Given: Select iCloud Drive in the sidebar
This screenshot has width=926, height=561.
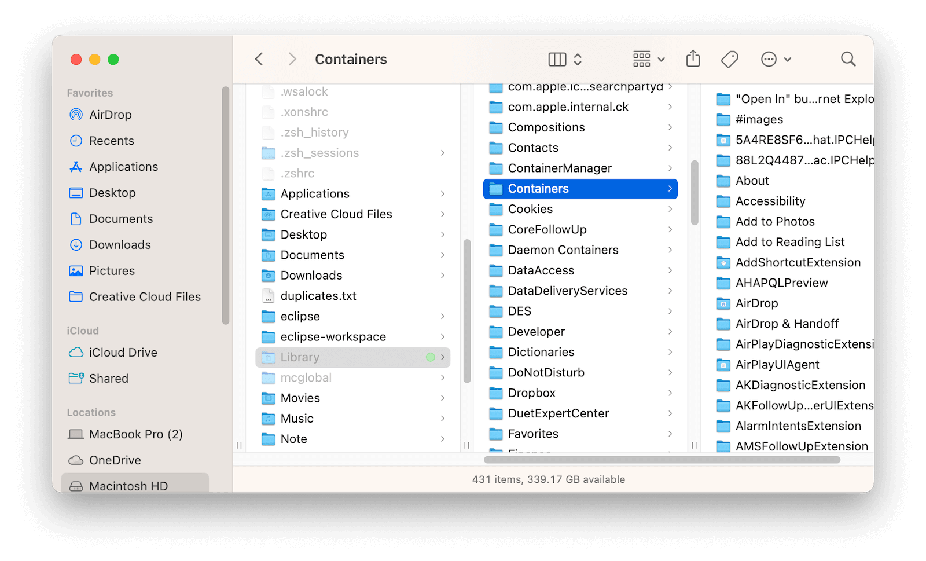Looking at the screenshot, I should click(123, 353).
